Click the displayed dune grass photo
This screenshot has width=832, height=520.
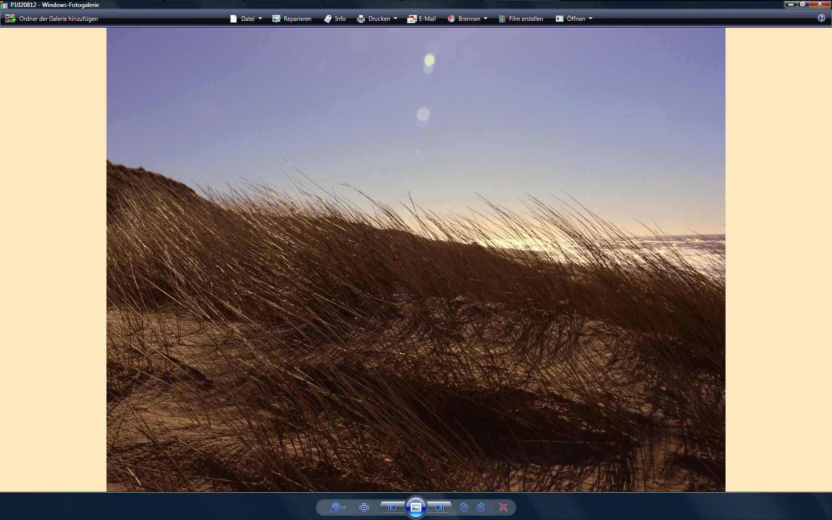point(416,260)
